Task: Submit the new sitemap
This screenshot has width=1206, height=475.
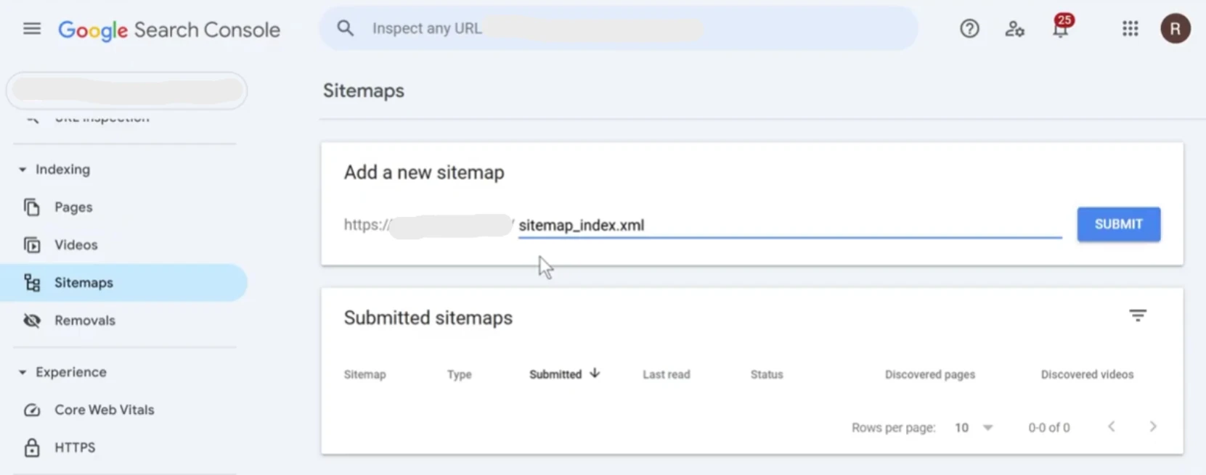Action: point(1118,225)
